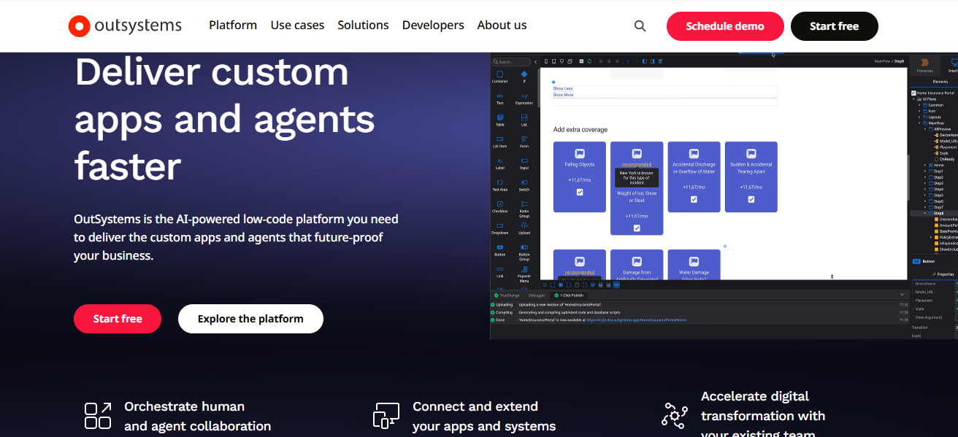Expand the Common flow tree node
Screen dimensions: 958x437
pos(919,105)
